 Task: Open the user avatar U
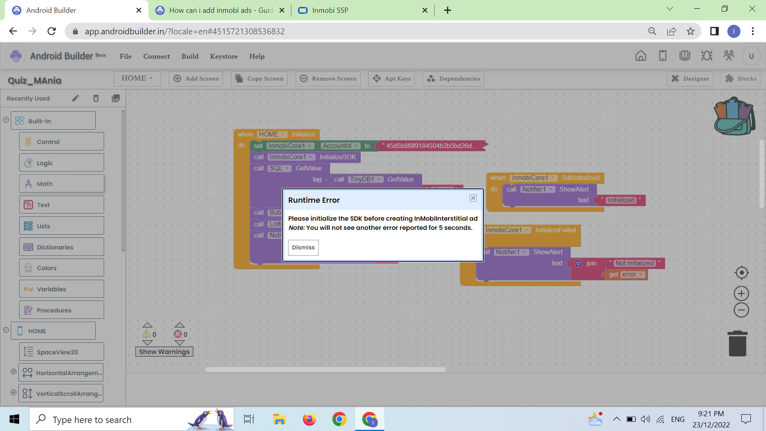pyautogui.click(x=752, y=56)
